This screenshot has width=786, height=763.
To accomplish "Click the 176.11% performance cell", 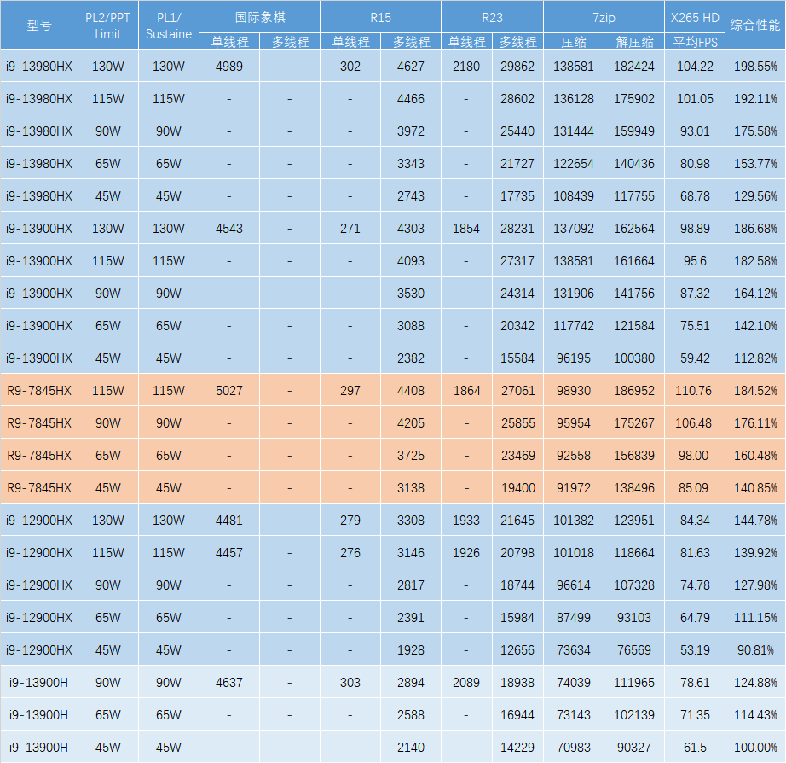I will coord(755,422).
